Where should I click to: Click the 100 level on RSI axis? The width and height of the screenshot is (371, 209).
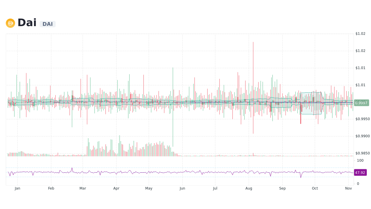click(x=360, y=161)
